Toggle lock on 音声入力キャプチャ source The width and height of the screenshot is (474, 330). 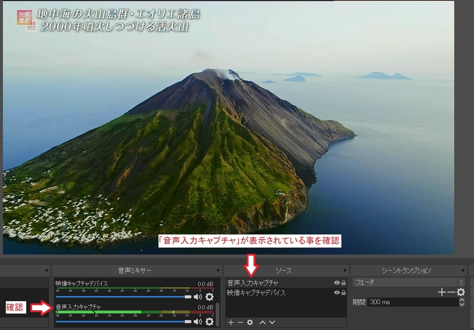click(x=344, y=283)
